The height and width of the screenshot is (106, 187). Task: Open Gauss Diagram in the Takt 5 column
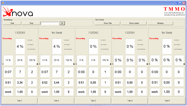177,45
